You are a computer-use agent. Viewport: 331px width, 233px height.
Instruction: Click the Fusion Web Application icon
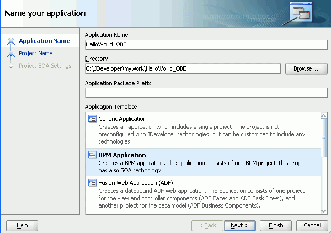[93, 182]
